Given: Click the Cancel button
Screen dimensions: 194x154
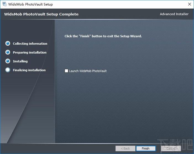Looking at the screenshot, I should 171,148.
